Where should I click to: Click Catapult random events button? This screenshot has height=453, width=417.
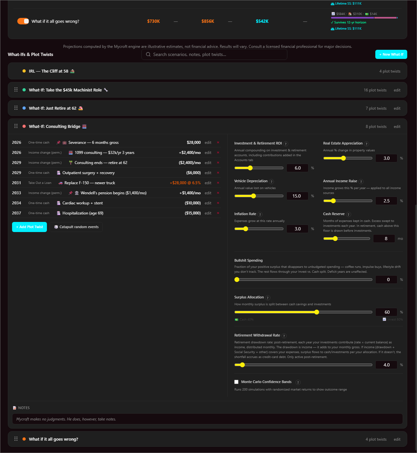(x=76, y=227)
